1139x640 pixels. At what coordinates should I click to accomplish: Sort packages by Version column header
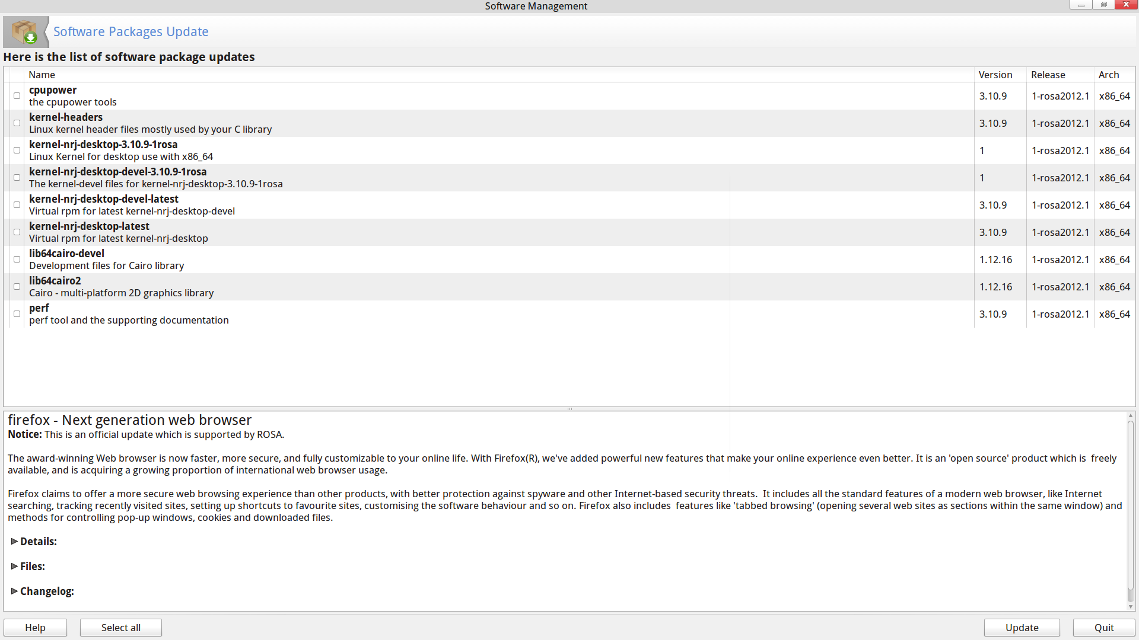pyautogui.click(x=995, y=75)
